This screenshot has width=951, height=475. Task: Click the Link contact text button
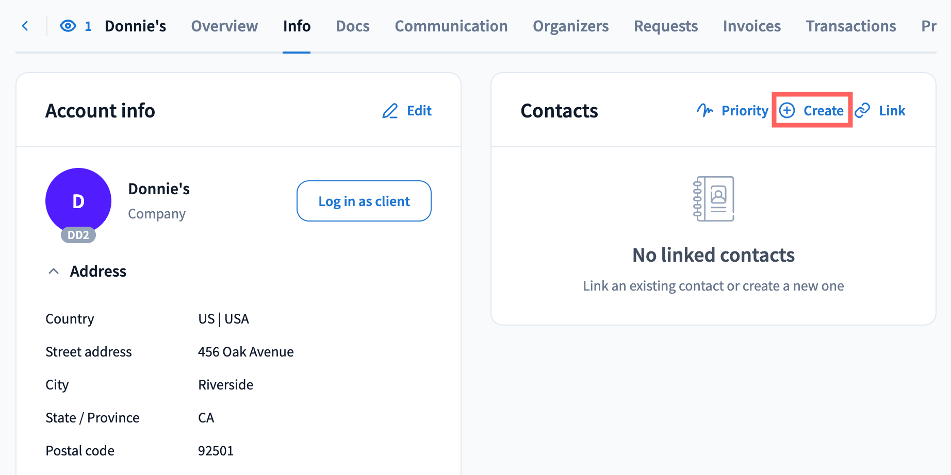892,111
